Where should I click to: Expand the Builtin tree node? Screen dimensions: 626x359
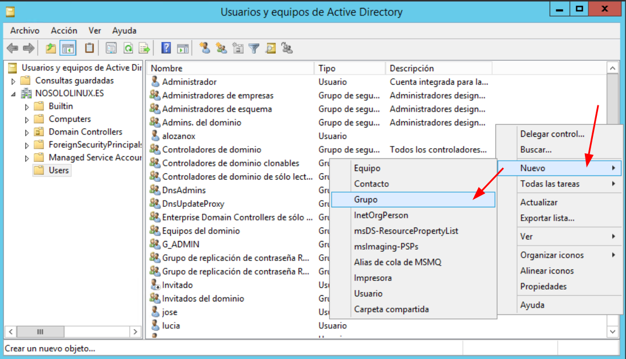click(x=27, y=107)
